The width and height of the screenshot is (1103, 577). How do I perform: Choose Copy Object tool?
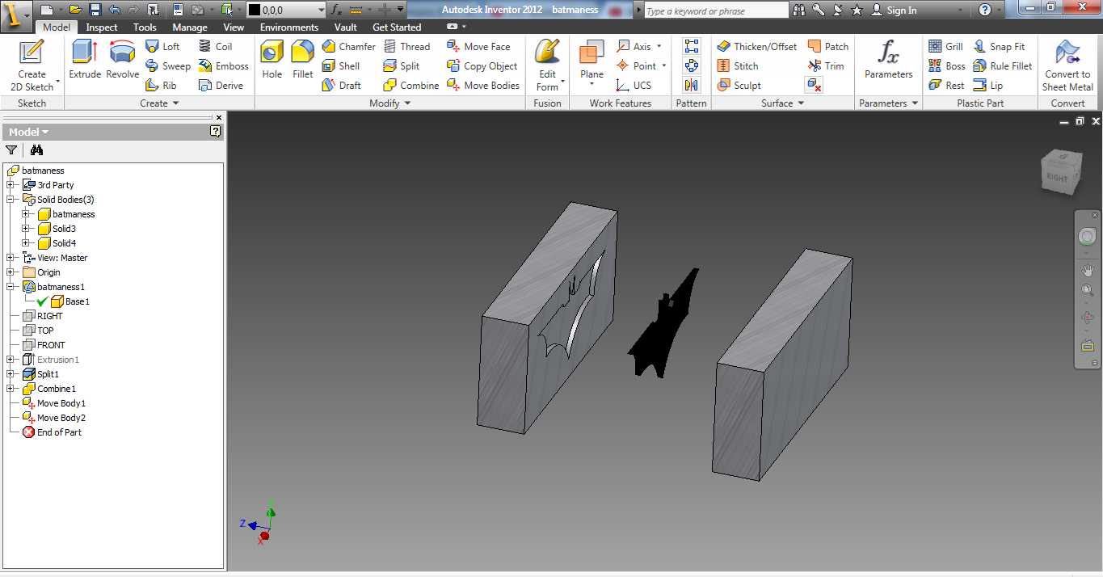pyautogui.click(x=482, y=66)
